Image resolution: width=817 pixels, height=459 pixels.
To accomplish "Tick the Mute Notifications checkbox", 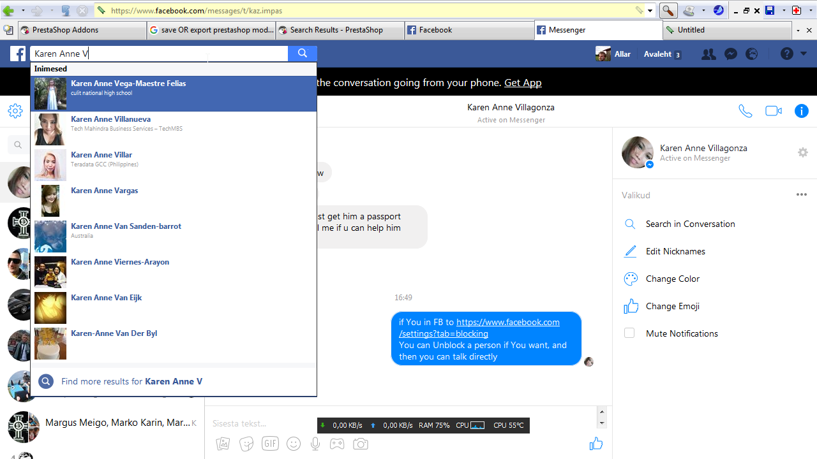I will [629, 333].
